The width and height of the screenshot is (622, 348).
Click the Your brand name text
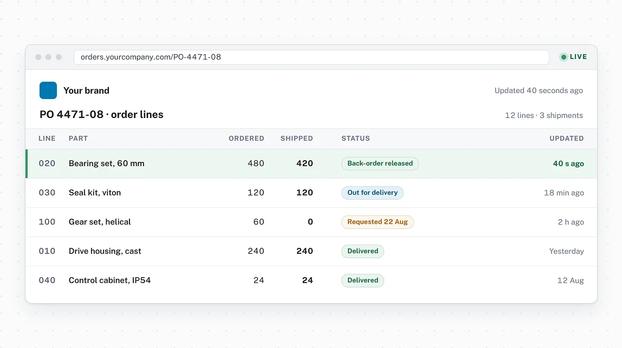pyautogui.click(x=87, y=90)
